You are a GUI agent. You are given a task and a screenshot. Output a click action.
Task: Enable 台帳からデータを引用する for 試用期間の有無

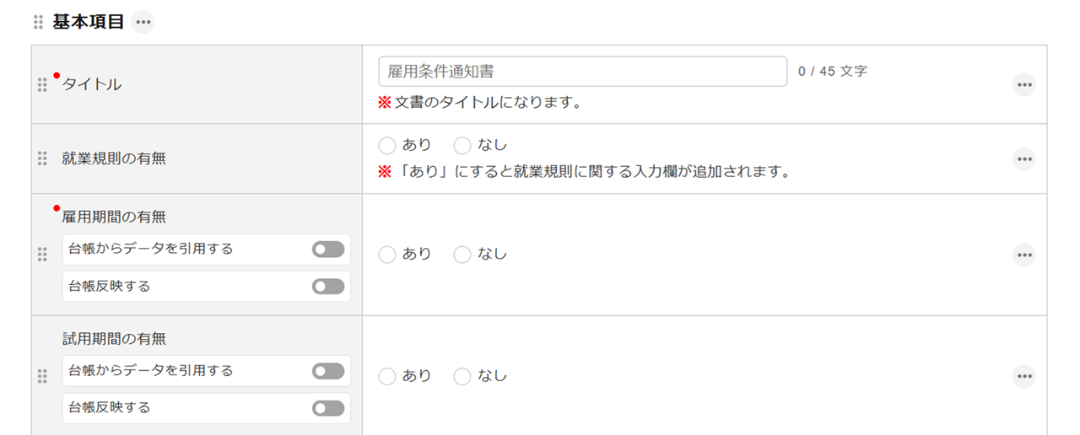(x=328, y=371)
